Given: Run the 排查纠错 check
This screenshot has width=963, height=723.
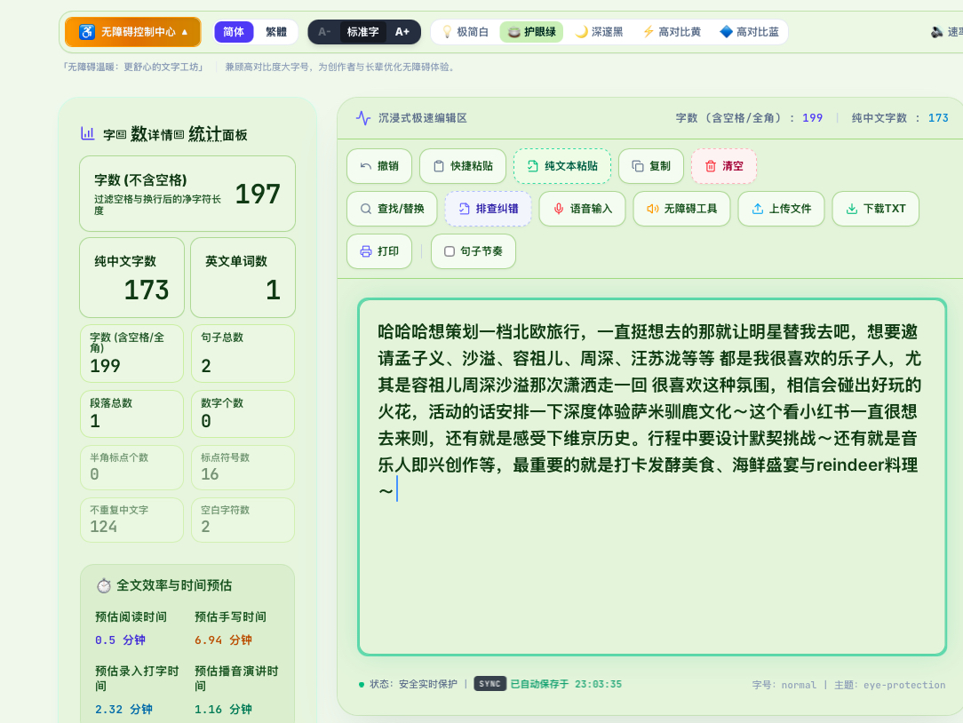Looking at the screenshot, I should tap(489, 209).
